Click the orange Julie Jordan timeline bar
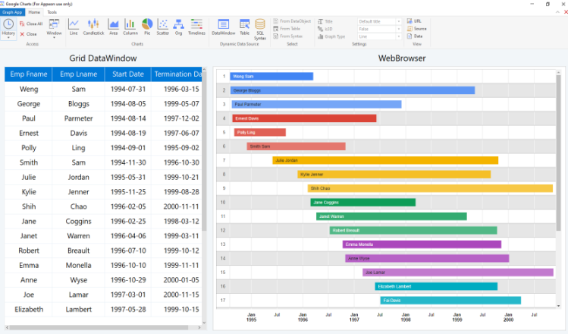The image size is (568, 334). point(385,160)
